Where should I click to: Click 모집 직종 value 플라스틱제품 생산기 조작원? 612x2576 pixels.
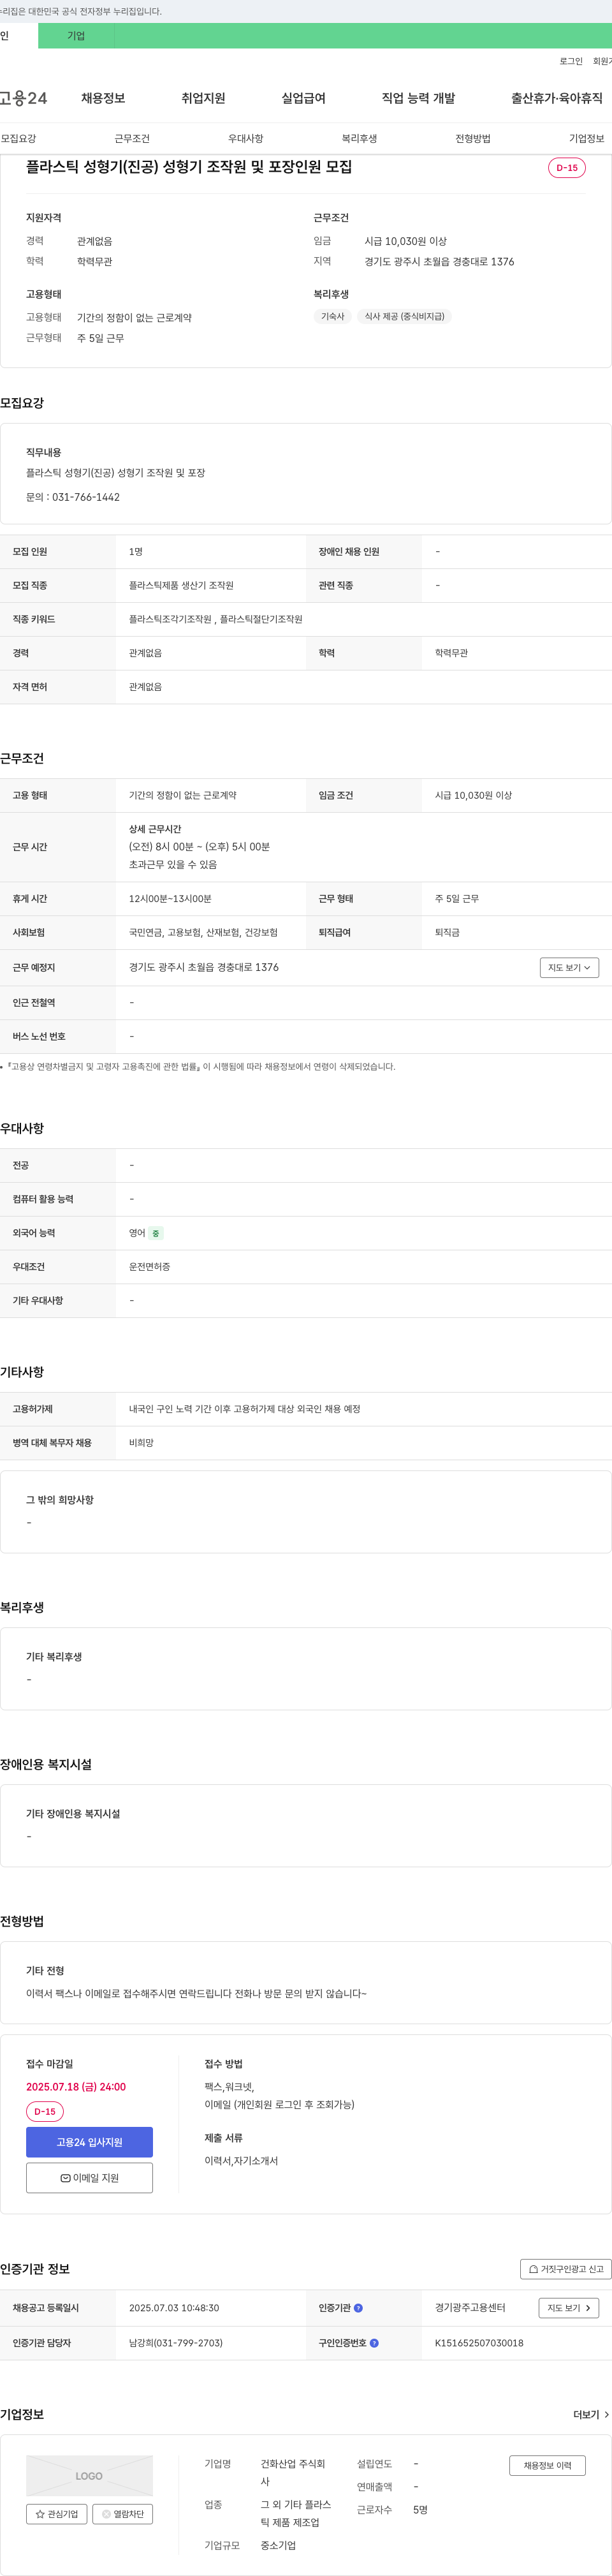click(181, 586)
